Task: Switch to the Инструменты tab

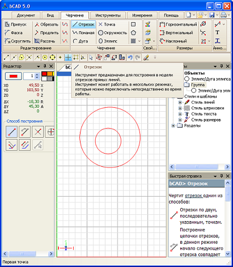Action: point(108,15)
